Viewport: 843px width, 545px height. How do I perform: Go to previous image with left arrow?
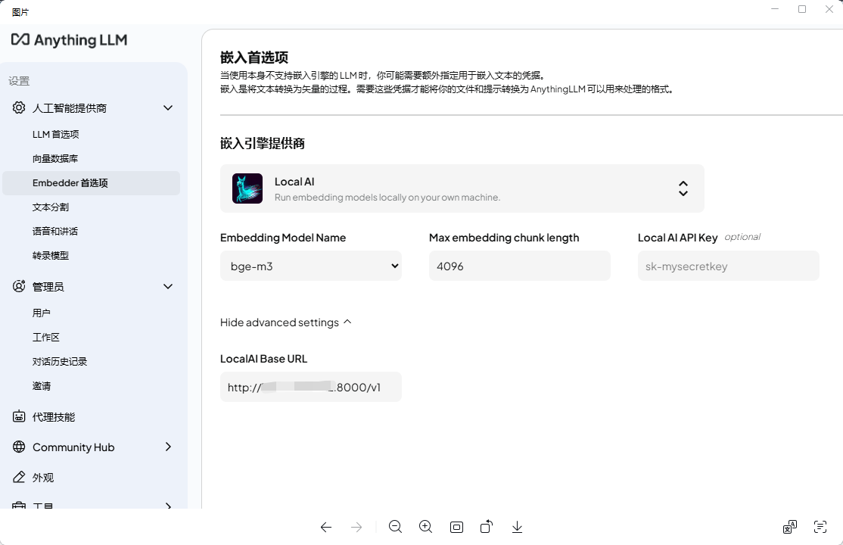[x=326, y=528]
